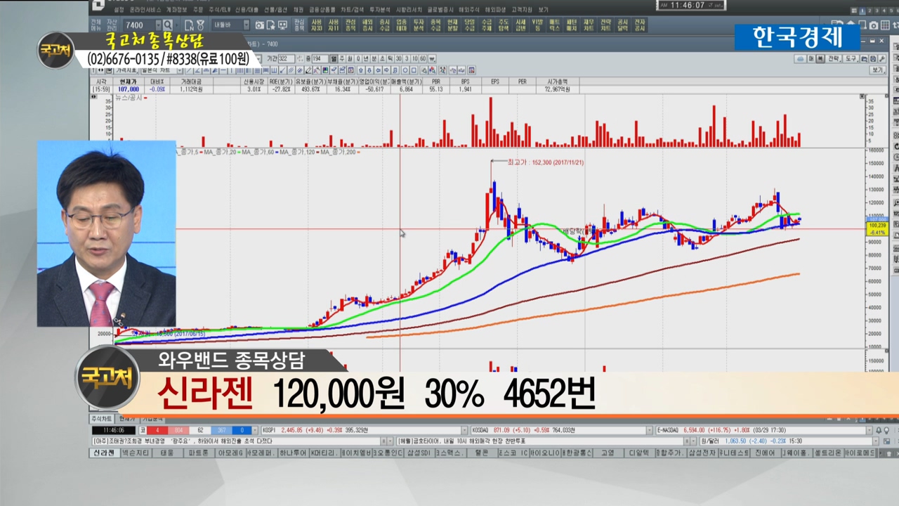The height and width of the screenshot is (506, 899).
Task: Click the MA_종가,20 green legend swatch
Action: (x=239, y=152)
